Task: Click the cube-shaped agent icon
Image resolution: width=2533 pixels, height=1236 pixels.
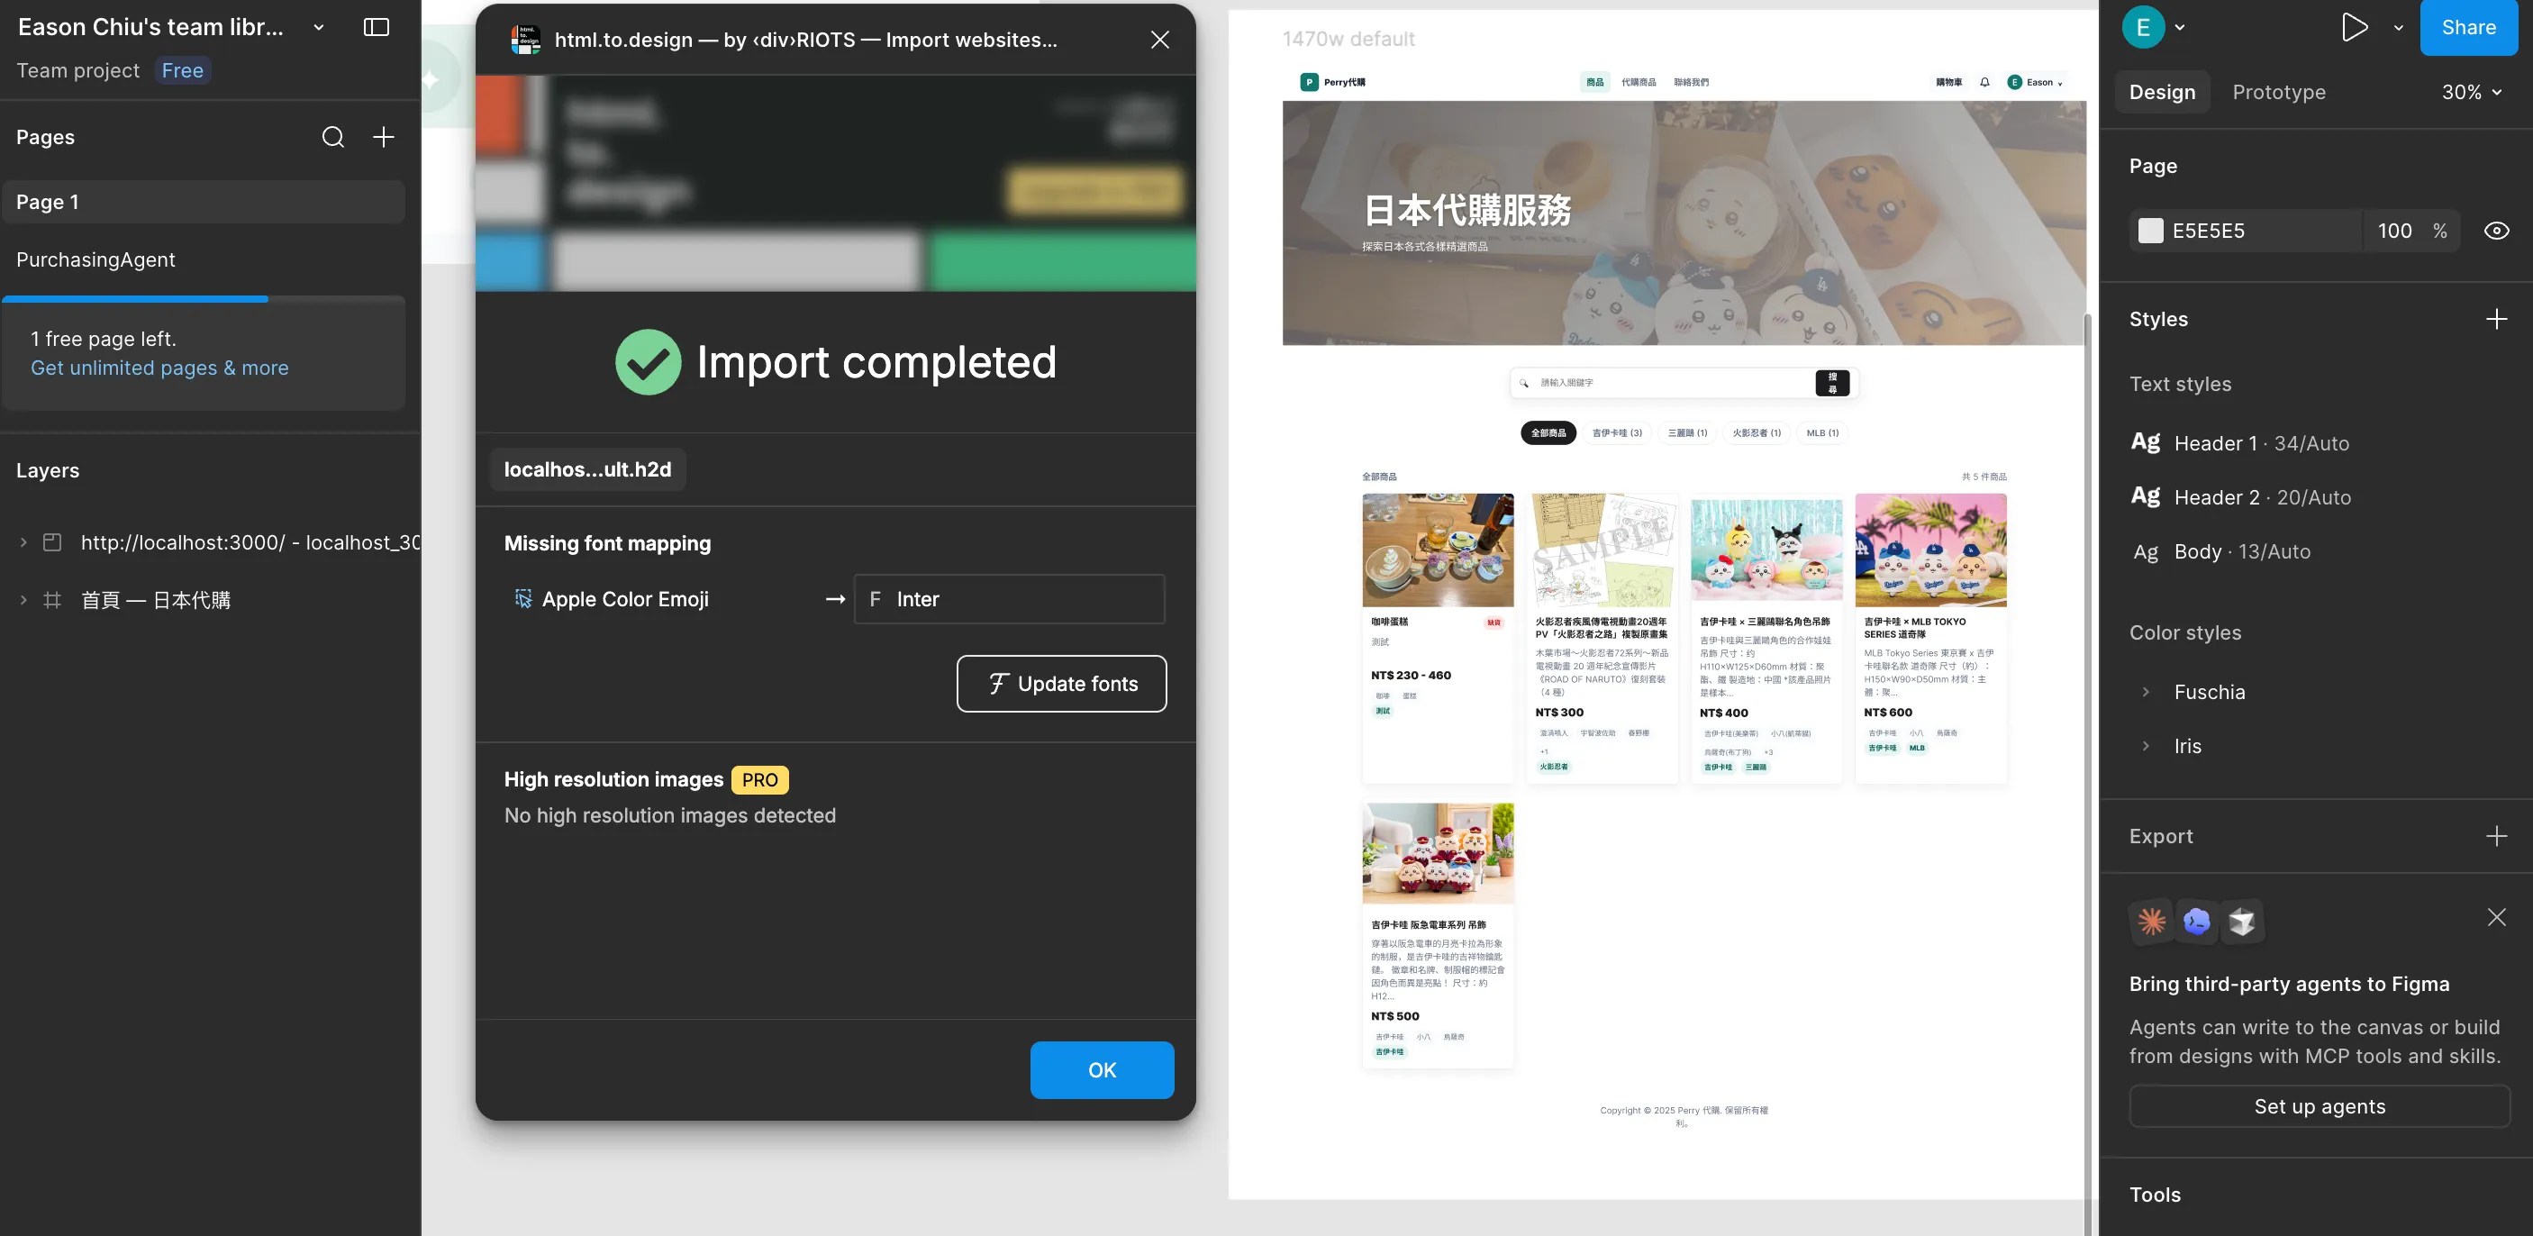Action: [x=2242, y=922]
